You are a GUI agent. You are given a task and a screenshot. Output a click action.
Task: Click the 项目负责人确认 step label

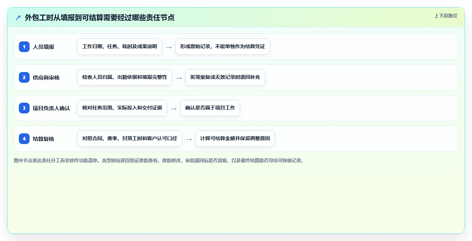[x=52, y=108]
